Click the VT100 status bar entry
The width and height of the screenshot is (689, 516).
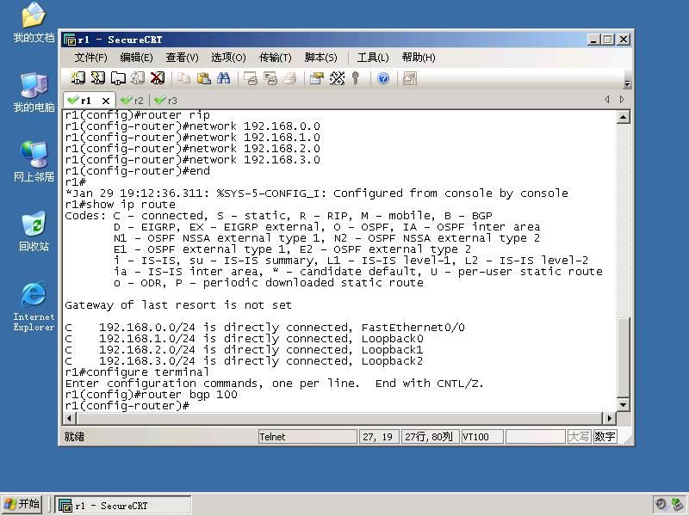(482, 437)
